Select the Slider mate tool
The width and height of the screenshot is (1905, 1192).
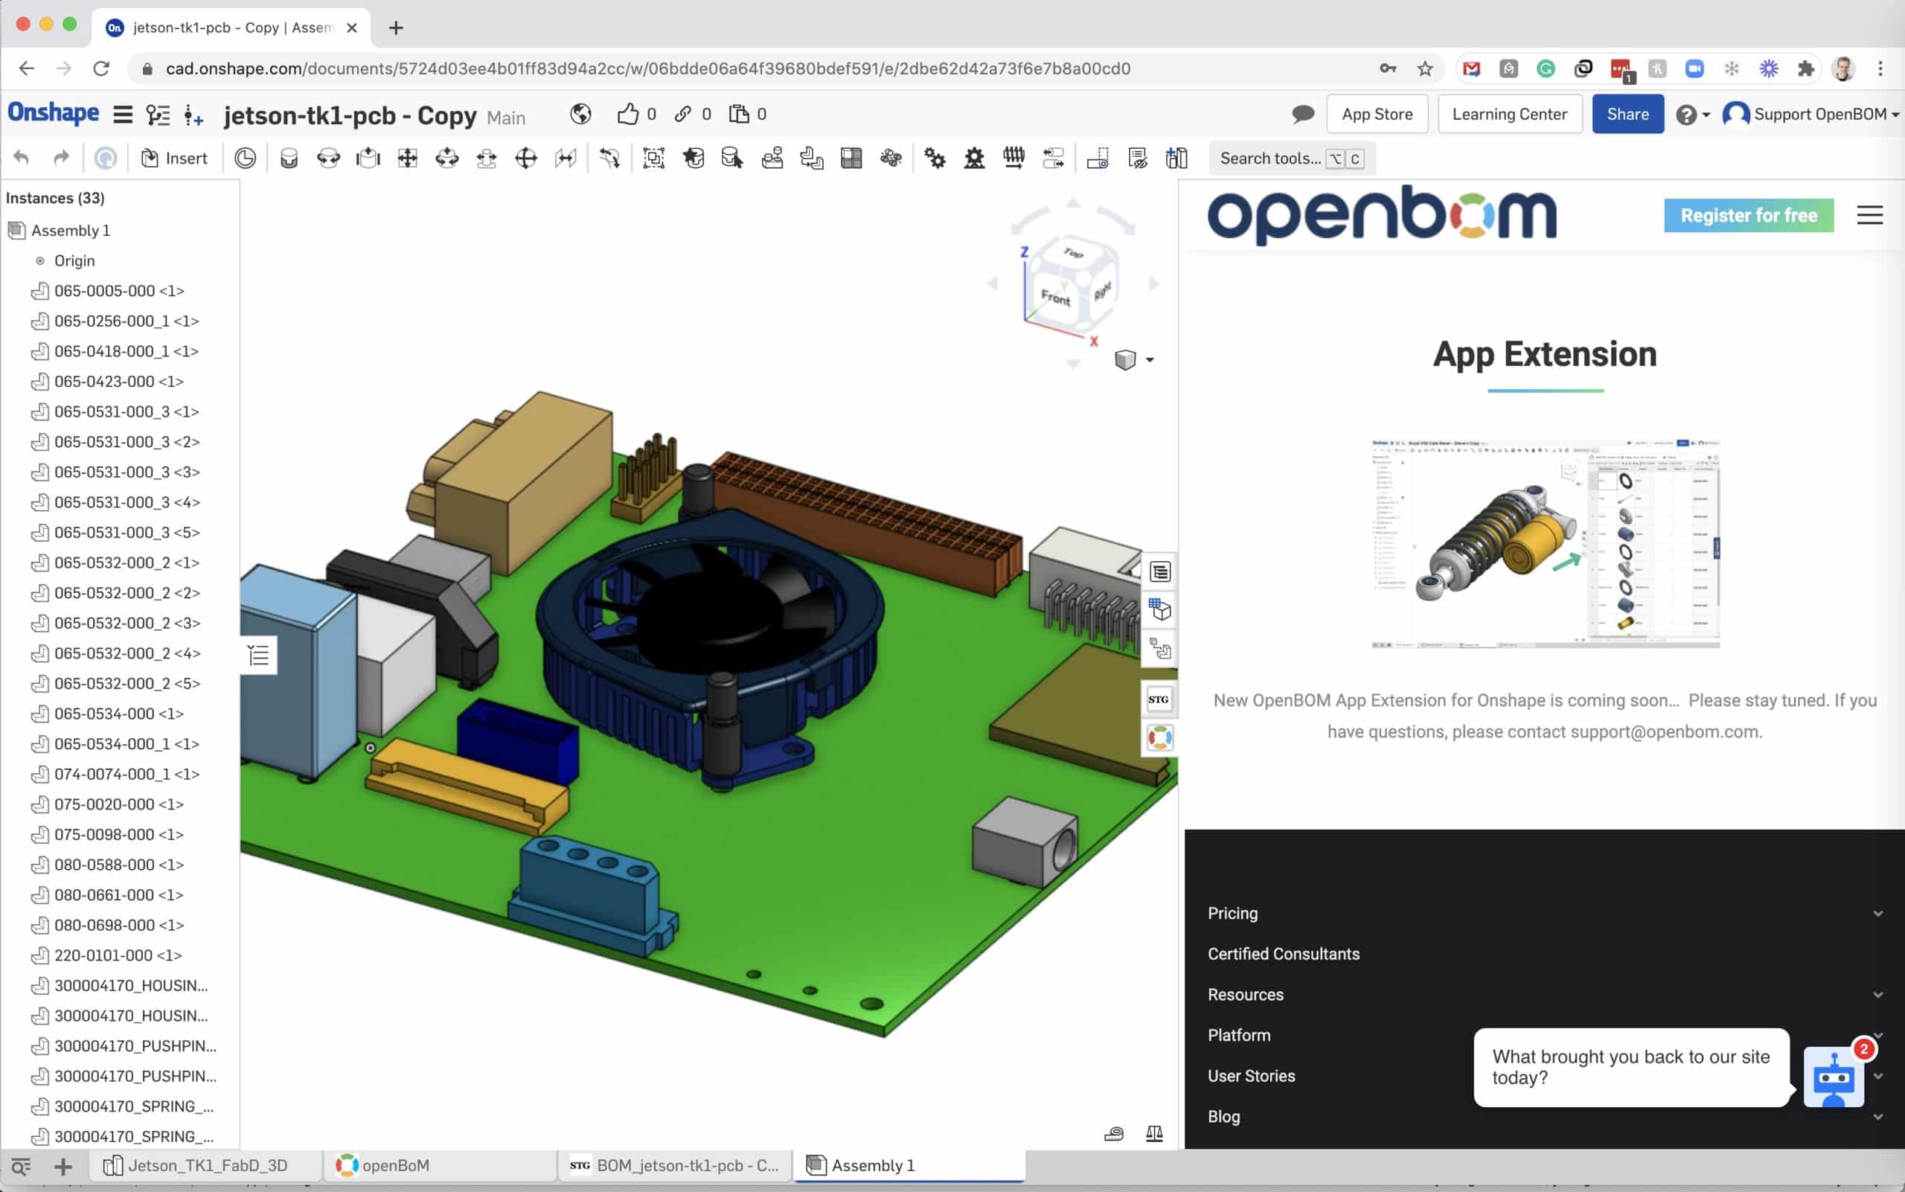click(x=368, y=158)
